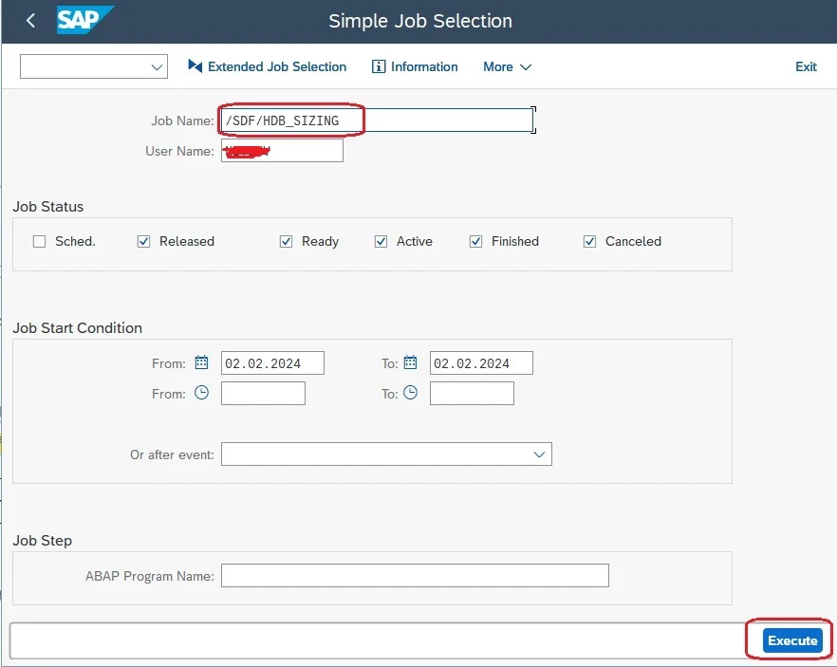Screen dimensions: 837x667
Task: Uncheck the Released status checkbox
Action: [x=143, y=241]
